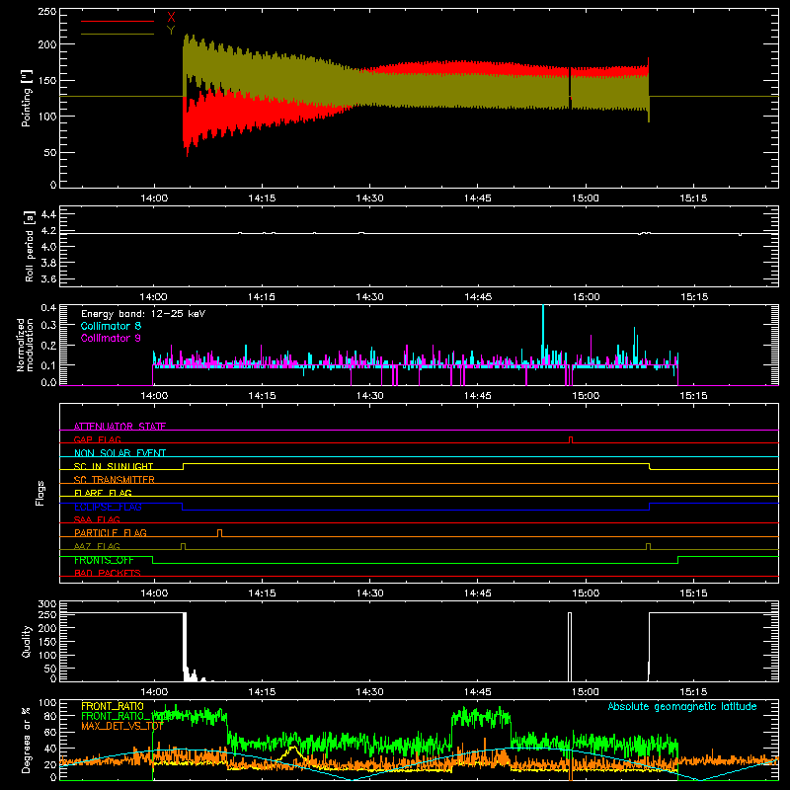790x790 pixels.
Task: Click the 300 tick on Quality axis
Action: (47, 604)
